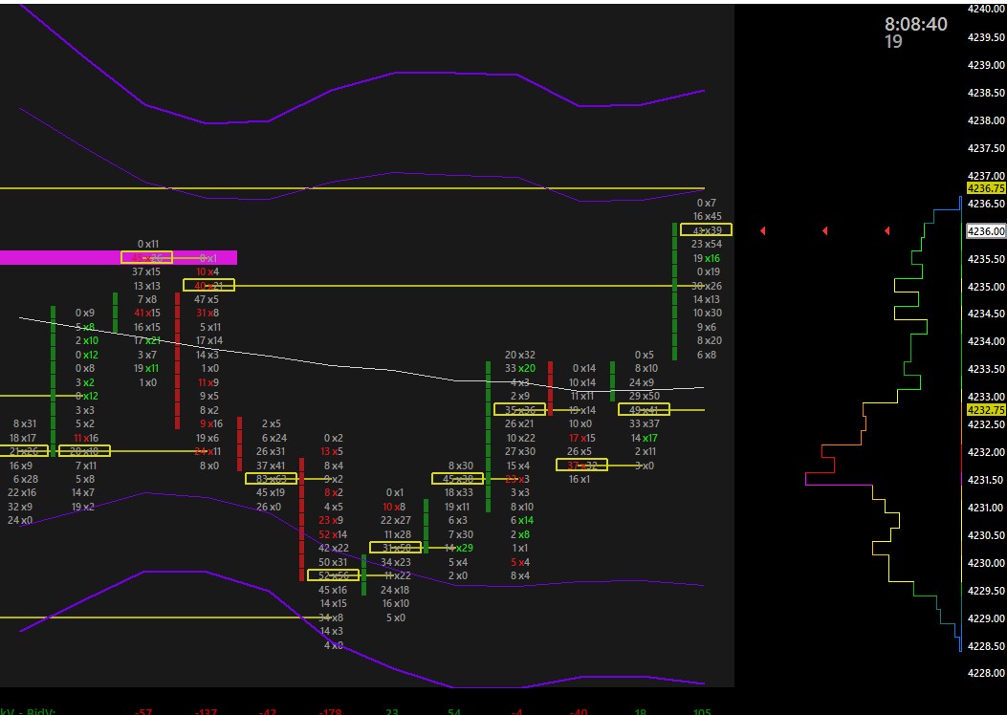Select the 7x30 value
Screen dimensions: 1007x715
461,534
